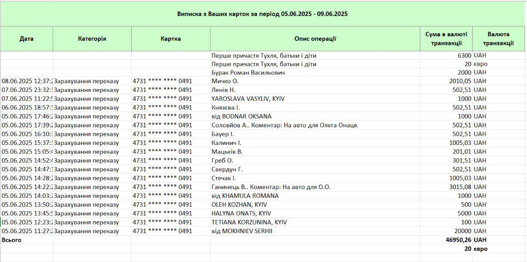Image resolution: width=527 pixels, height=262 pixels.
Task: Click the Картка column header
Action: [170, 39]
